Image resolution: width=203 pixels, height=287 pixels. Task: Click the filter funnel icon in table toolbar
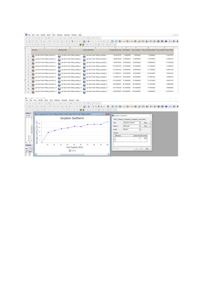point(72,41)
